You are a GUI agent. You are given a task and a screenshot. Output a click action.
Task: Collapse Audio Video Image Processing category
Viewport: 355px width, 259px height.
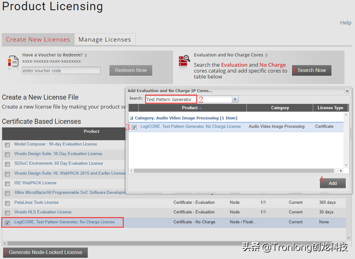[x=131, y=118]
